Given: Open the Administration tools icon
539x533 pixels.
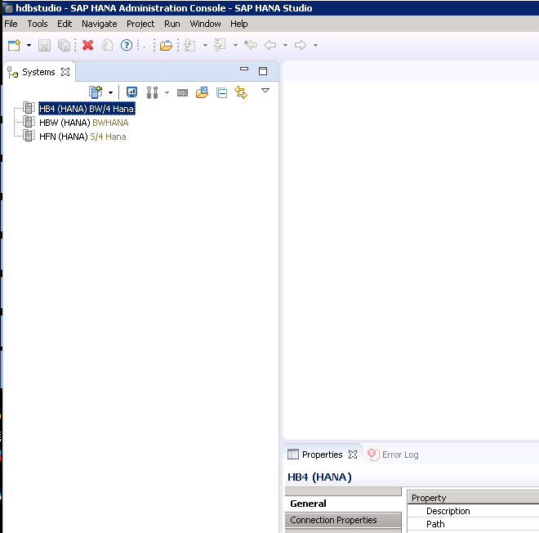Looking at the screenshot, I should [152, 92].
